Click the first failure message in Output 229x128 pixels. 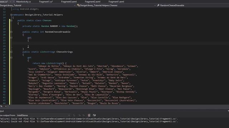89,119
